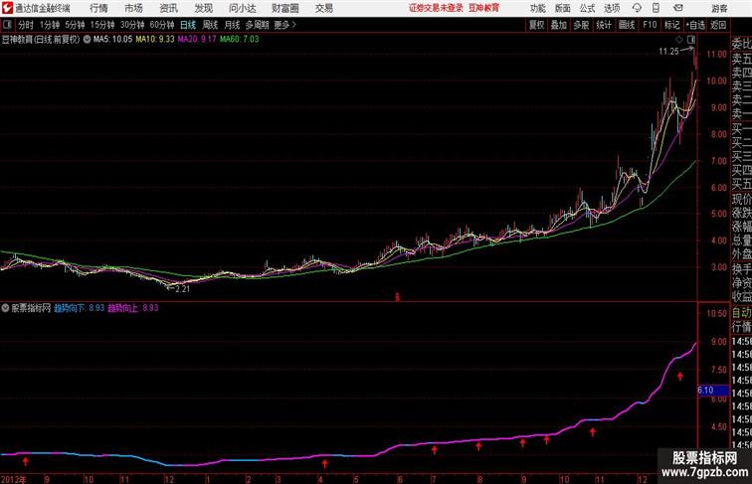Screen dimensions: 752x484
Task: Click the 复权 toolbar button
Action: pyautogui.click(x=536, y=25)
